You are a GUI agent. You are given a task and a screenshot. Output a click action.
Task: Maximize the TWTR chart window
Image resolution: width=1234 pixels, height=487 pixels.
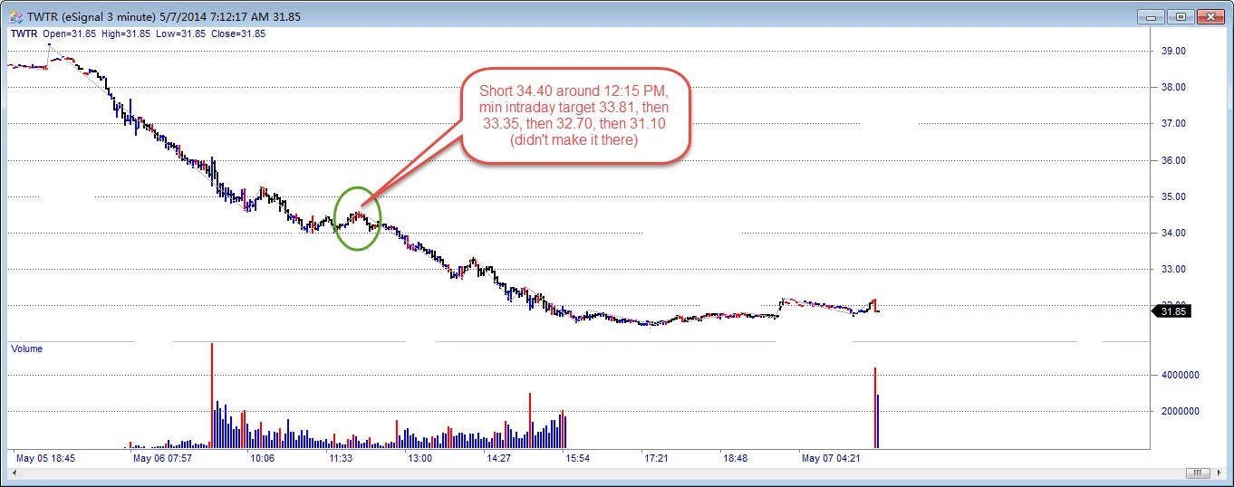click(1181, 16)
